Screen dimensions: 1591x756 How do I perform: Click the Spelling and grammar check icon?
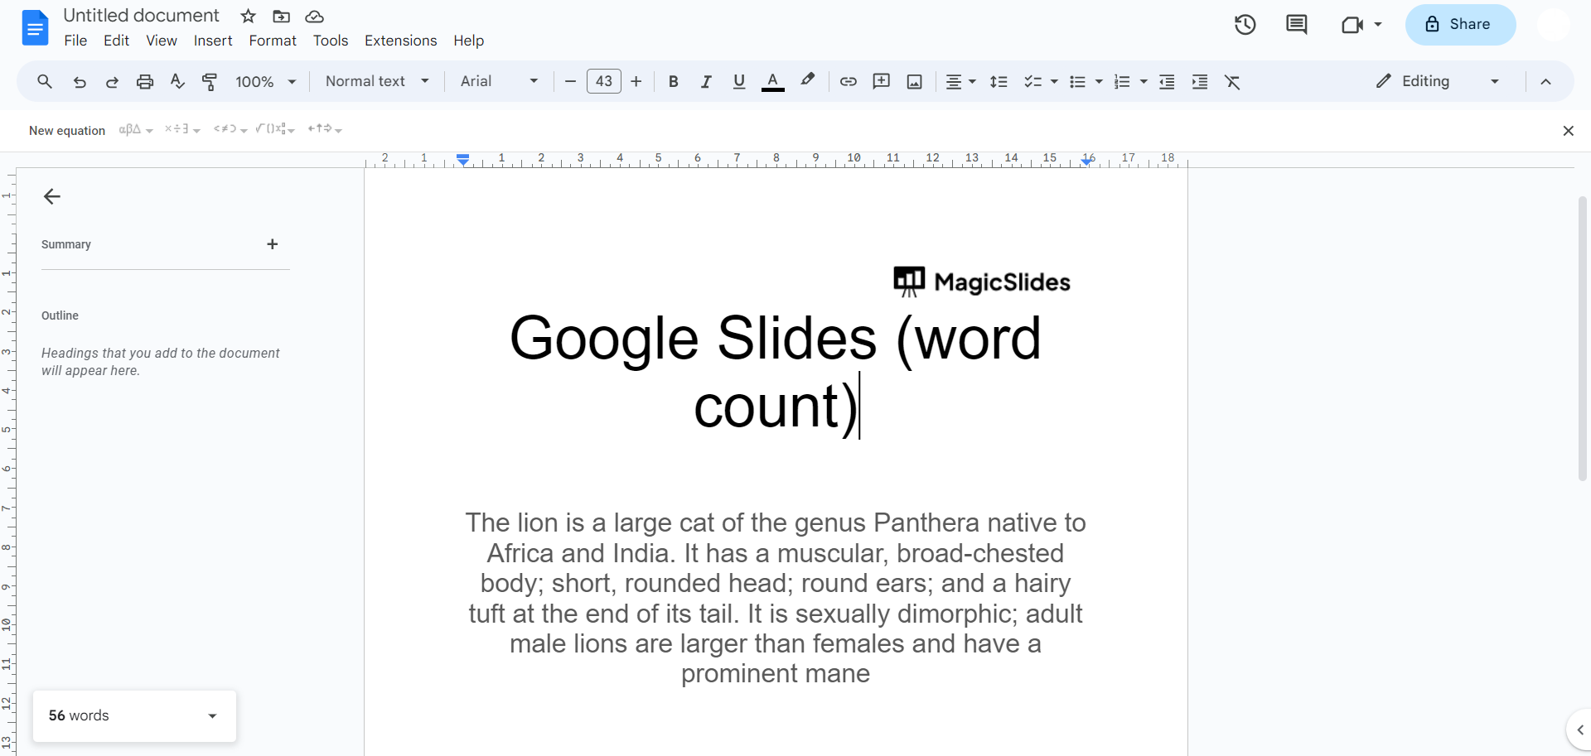tap(177, 81)
